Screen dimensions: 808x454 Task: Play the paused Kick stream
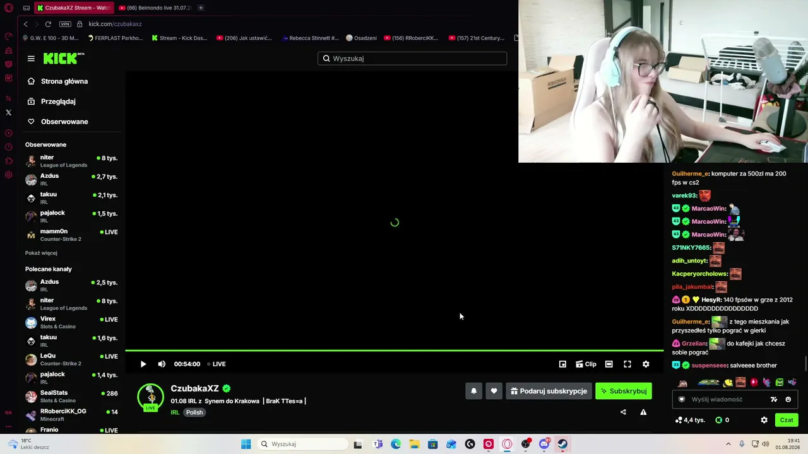point(143,364)
